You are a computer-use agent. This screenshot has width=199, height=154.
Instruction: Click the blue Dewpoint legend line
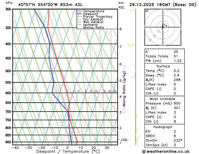point(80,14)
